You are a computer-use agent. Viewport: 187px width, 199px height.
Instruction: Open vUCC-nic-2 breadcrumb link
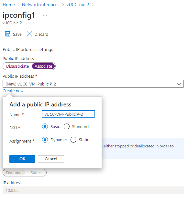pyautogui.click(x=78, y=5)
